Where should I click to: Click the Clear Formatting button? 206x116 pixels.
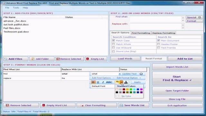(97, 105)
